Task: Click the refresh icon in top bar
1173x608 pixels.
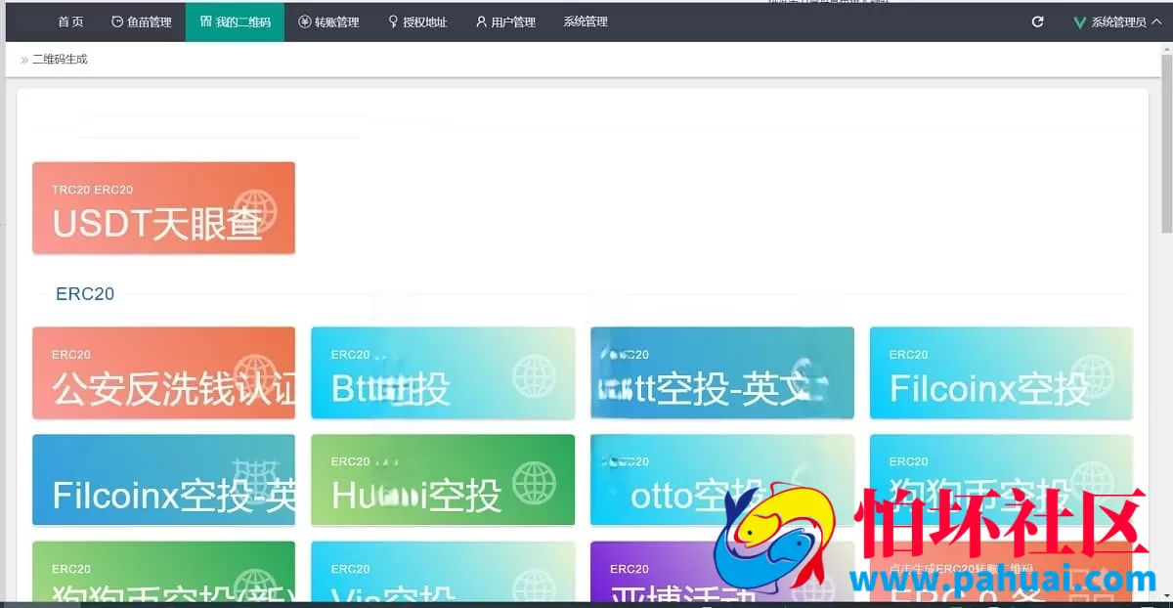Action: coord(1038,22)
